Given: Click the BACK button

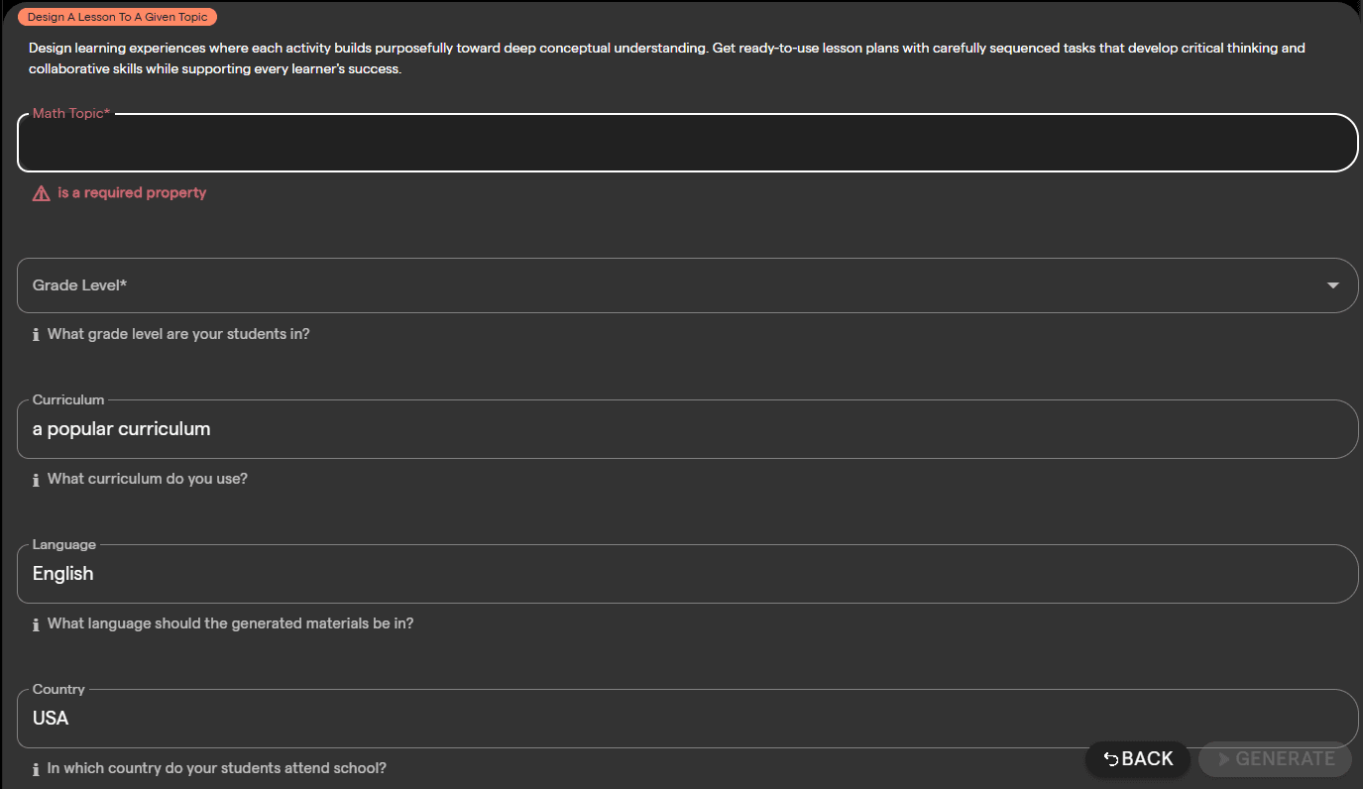Looking at the screenshot, I should (x=1138, y=759).
